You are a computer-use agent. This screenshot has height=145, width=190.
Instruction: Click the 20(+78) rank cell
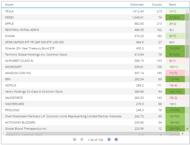tap(175, 129)
